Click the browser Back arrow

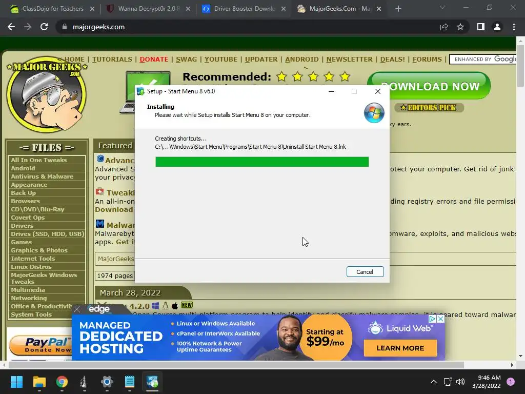(x=11, y=27)
